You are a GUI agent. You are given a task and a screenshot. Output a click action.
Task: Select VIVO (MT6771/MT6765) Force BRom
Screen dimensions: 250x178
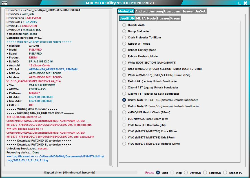point(149,131)
